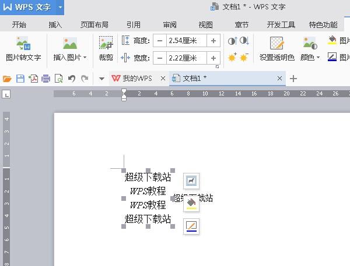Click the Color (颜色) picture icon
350x266 pixels.
point(310,43)
